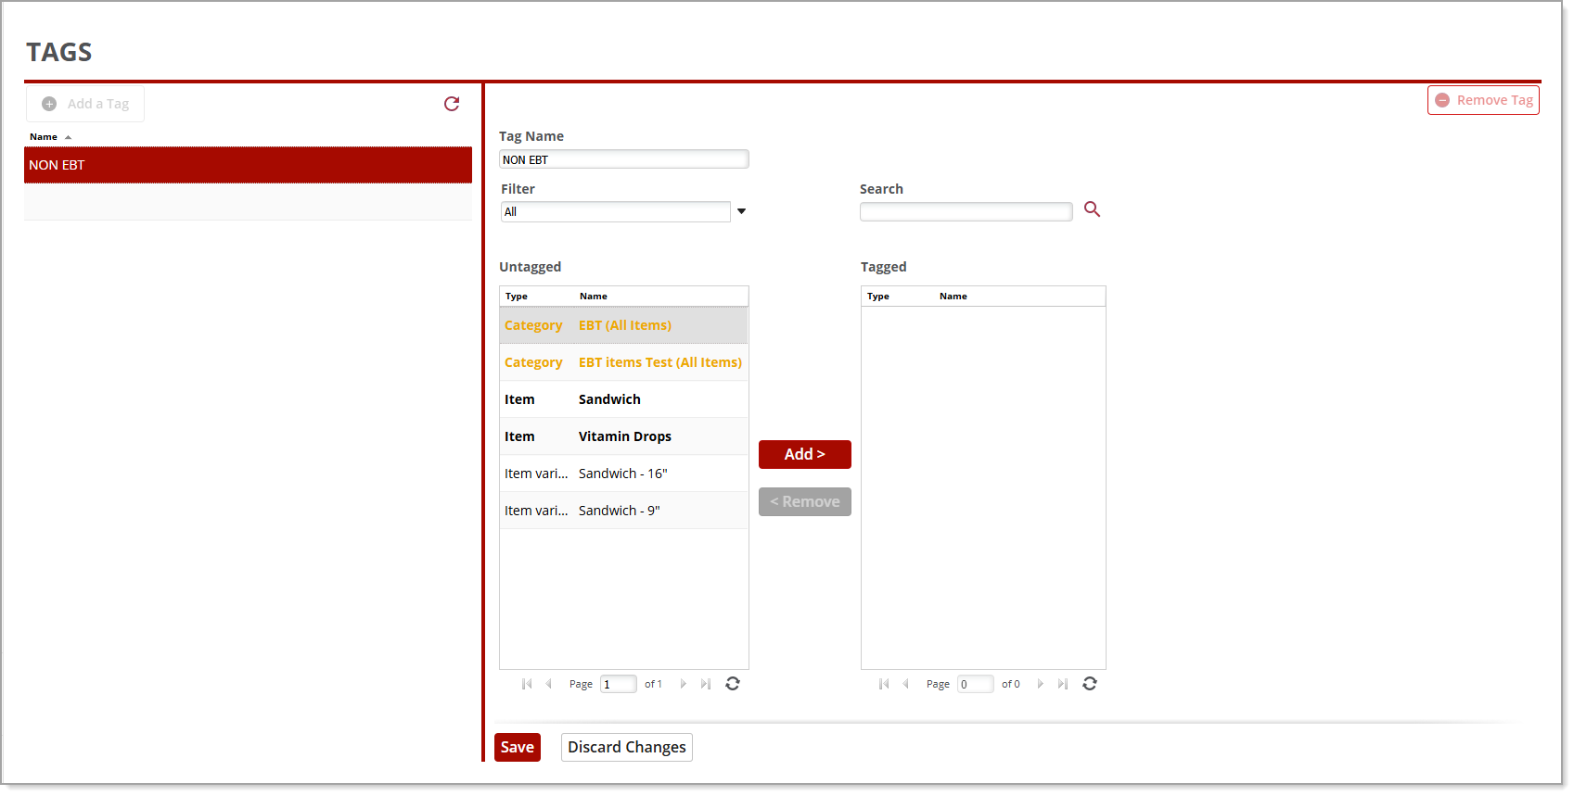
Task: Focus the Tag Name input field
Action: pos(623,159)
